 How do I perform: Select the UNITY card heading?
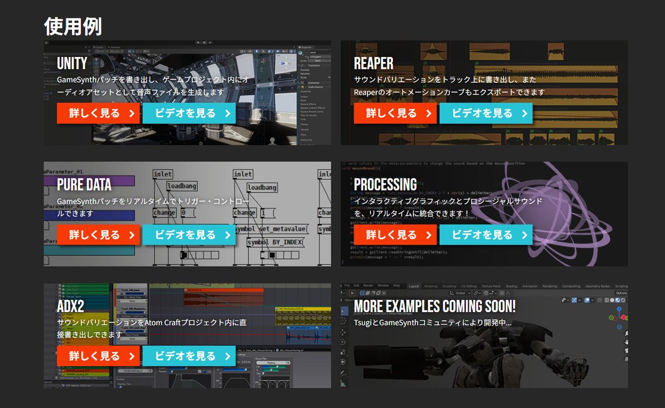[72, 63]
